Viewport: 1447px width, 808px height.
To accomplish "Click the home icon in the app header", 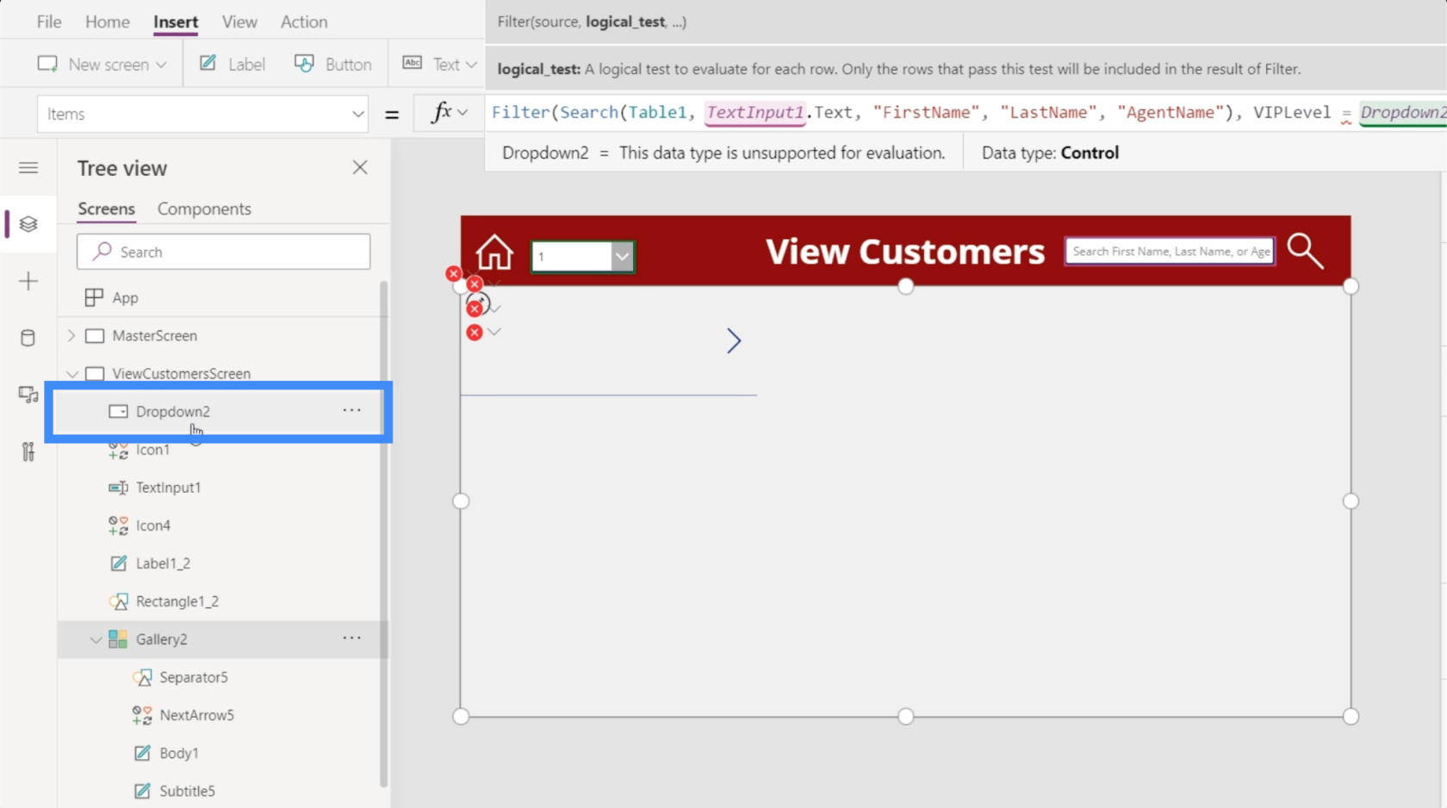I will pos(494,252).
